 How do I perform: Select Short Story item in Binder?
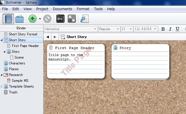[x=23, y=40]
